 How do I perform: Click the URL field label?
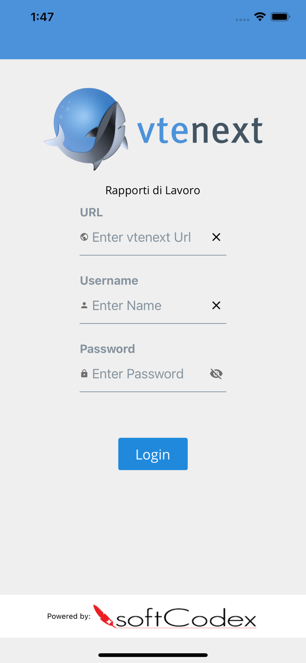pyautogui.click(x=91, y=212)
